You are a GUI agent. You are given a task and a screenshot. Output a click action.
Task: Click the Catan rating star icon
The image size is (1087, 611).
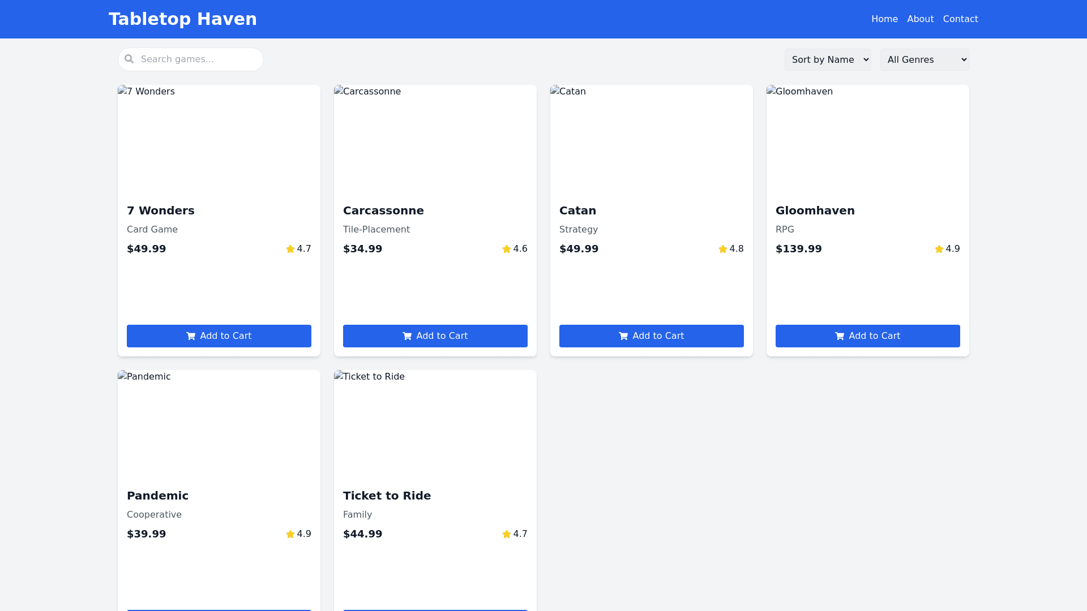(723, 249)
